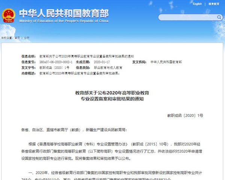The height and width of the screenshot is (180, 225).
Task: Click the large 中华人民共和国教育部 site title
Action: [63, 13]
